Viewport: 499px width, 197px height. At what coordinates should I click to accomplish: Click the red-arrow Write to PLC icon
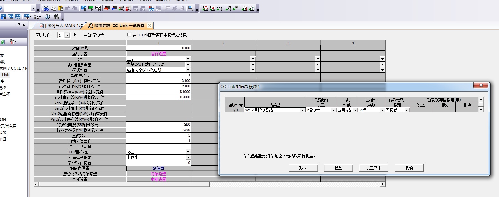point(107,8)
